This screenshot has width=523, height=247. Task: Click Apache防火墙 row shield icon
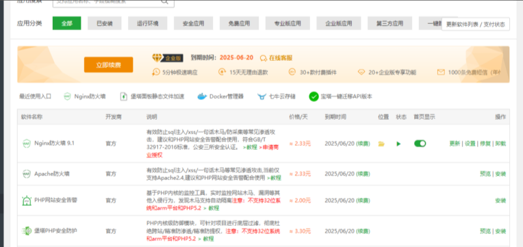(26, 174)
